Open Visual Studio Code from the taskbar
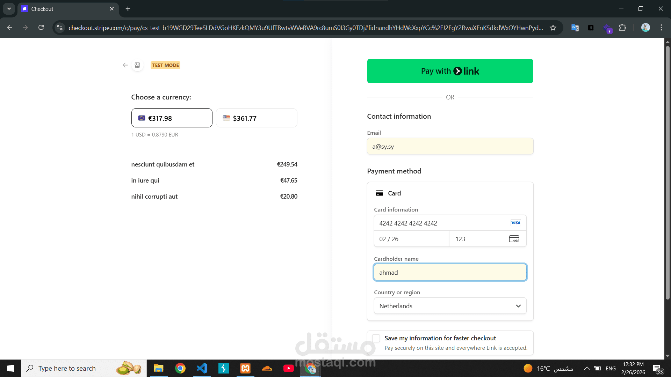 pos(202,368)
